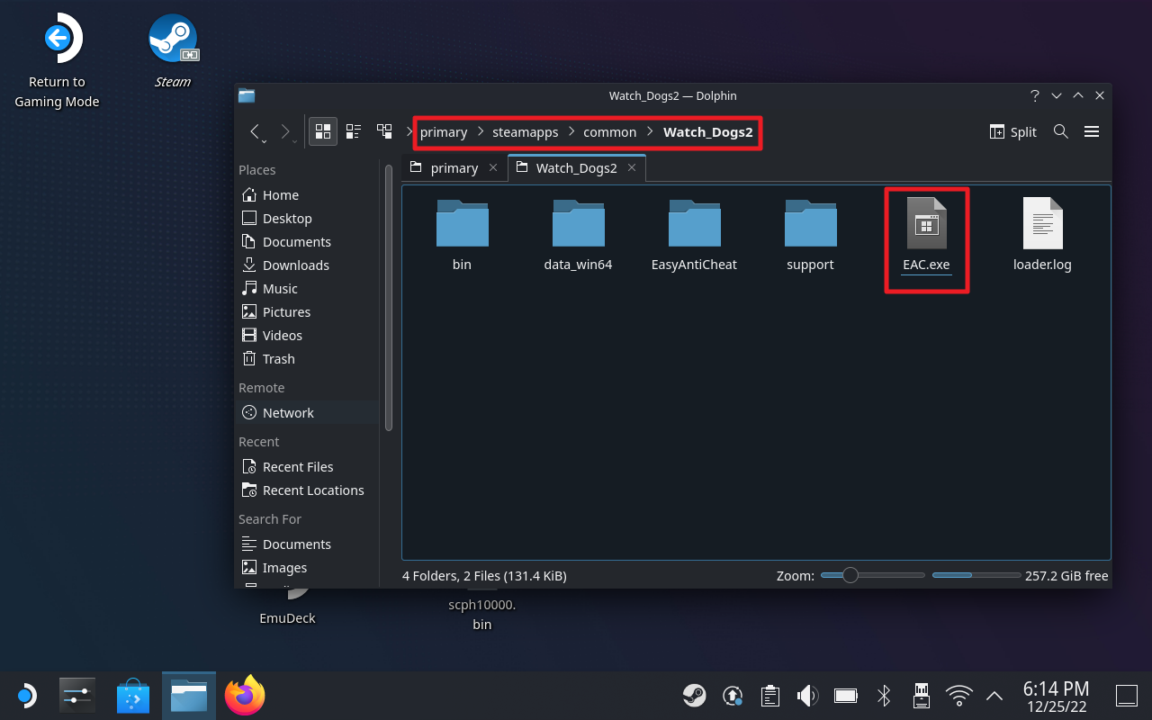Select the 'data_win64' folder

(x=578, y=236)
